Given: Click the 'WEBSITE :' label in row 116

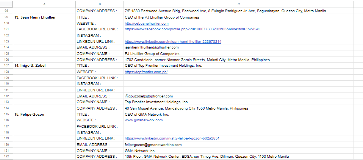Looking at the screenshot, I should [86, 120].
